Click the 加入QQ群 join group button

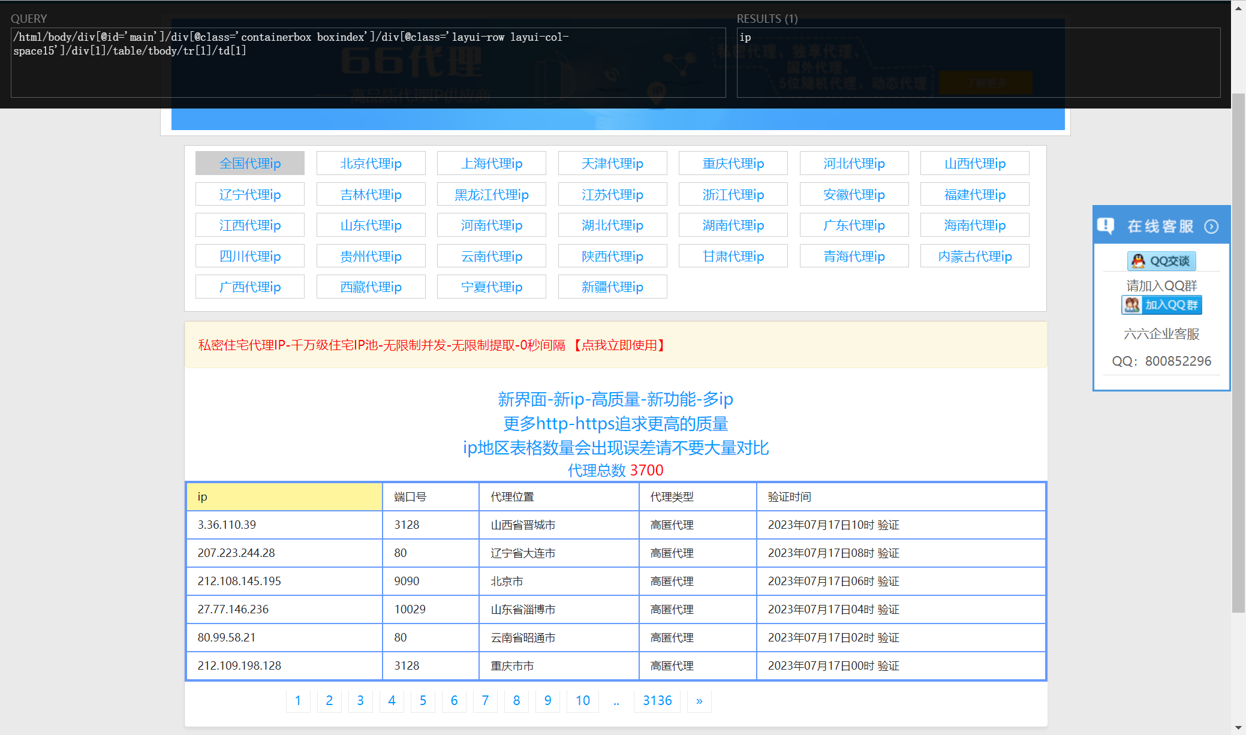[1161, 305]
